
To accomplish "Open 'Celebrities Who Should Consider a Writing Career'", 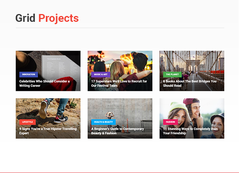I will coord(44,83).
